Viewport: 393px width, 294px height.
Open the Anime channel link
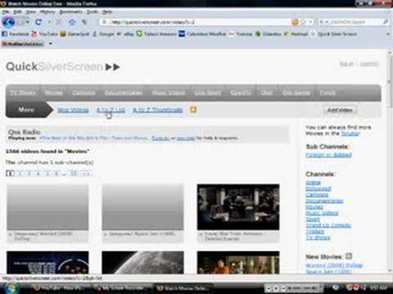(x=313, y=182)
